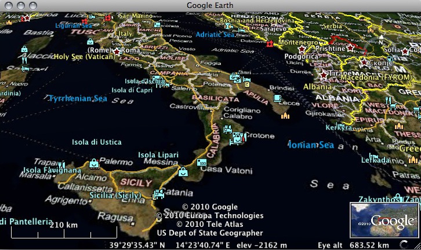Click the Montenegro country label
421x250 pixels.
point(298,42)
